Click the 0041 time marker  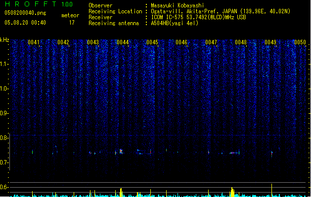point(34,42)
